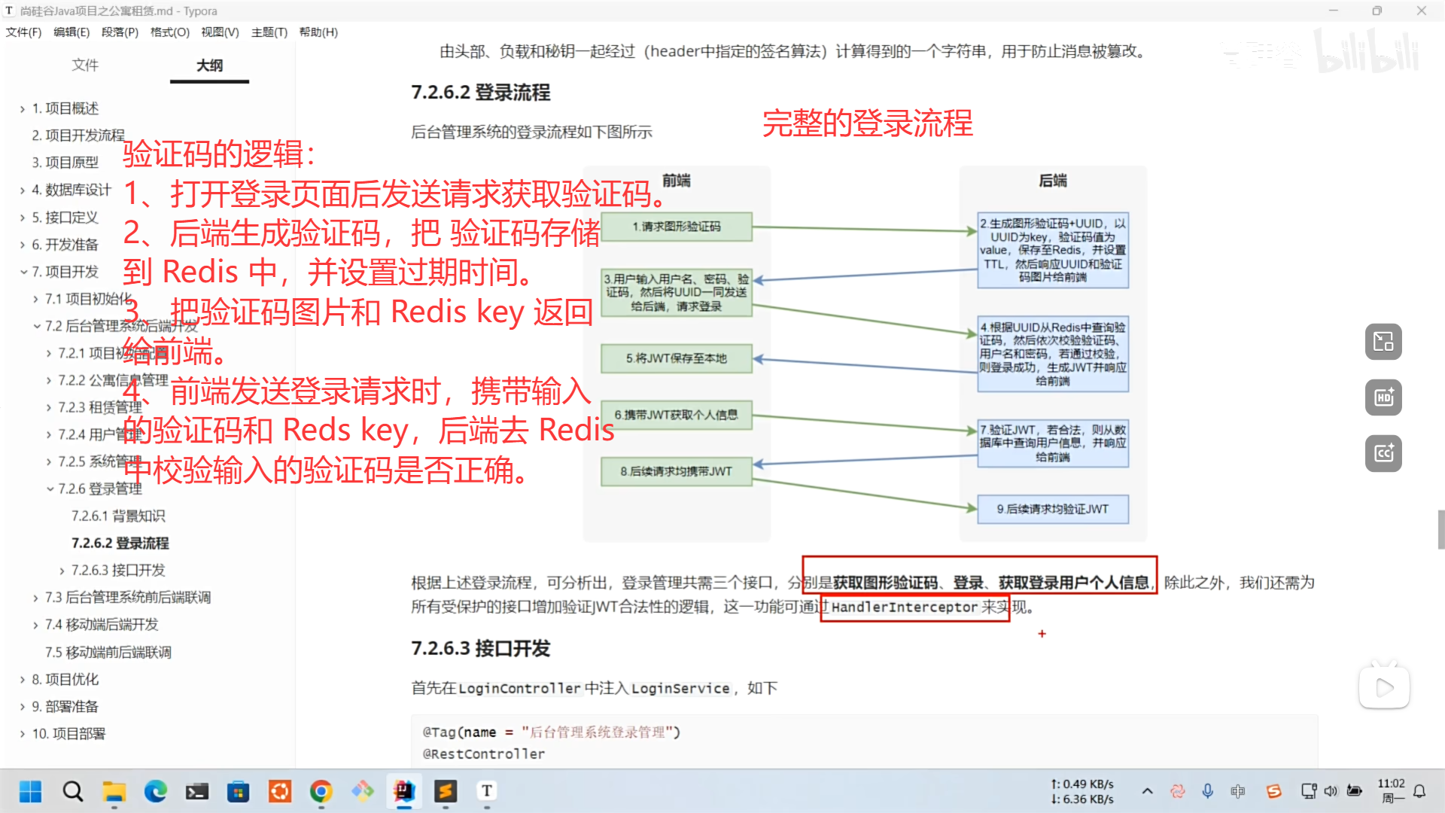Click the Windows search icon
Screen dimensions: 1445x813
(x=73, y=791)
